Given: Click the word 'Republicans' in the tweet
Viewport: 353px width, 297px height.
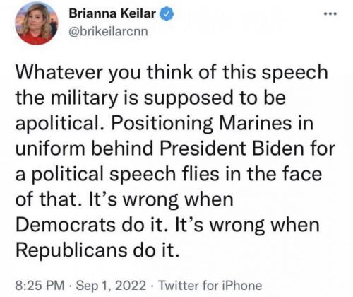Looking at the screenshot, I should pos(71,251).
